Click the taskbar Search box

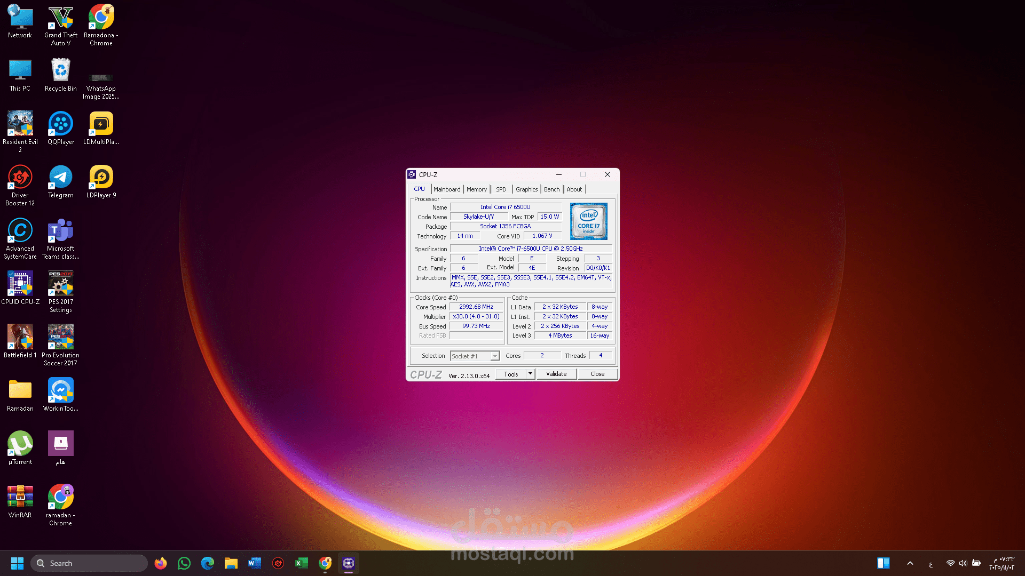tap(89, 563)
